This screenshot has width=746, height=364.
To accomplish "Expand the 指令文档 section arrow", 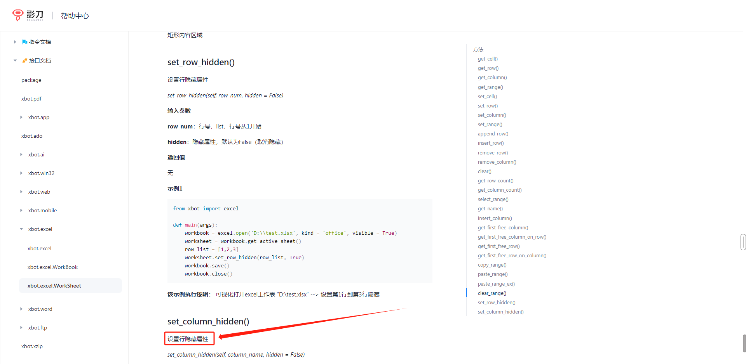I will coord(15,42).
